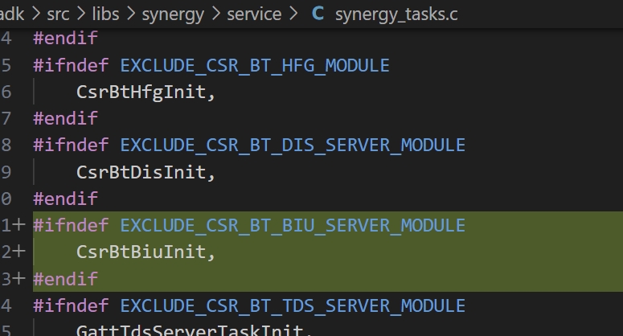623x336 pixels.
Task: Click the chevron separator after the service breadcrumb
Action: tap(294, 14)
